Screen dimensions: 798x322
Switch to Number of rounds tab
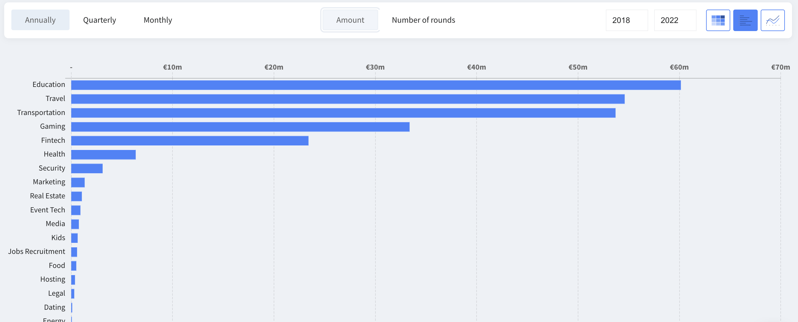[423, 20]
